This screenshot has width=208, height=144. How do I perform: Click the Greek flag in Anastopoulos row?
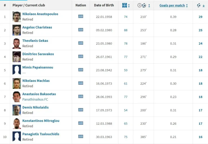pos(81,17)
